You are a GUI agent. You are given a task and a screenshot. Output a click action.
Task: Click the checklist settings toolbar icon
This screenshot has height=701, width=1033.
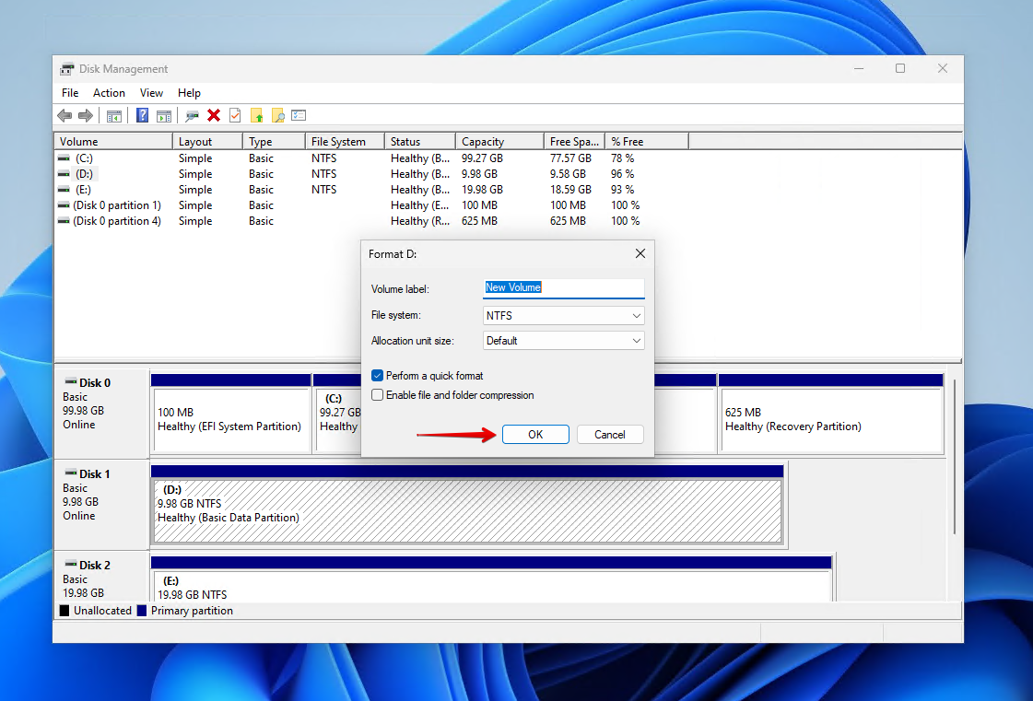point(299,116)
